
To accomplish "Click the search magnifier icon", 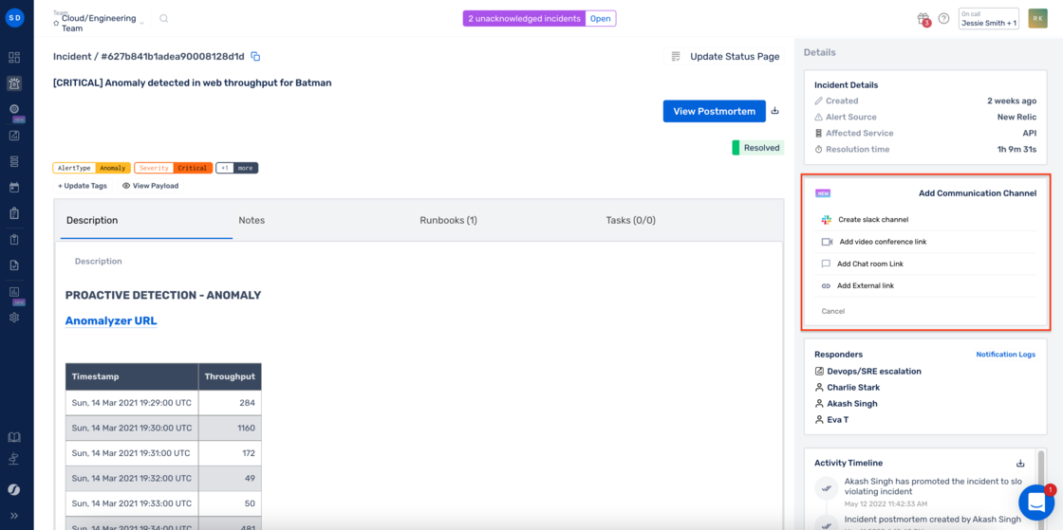I will (163, 19).
